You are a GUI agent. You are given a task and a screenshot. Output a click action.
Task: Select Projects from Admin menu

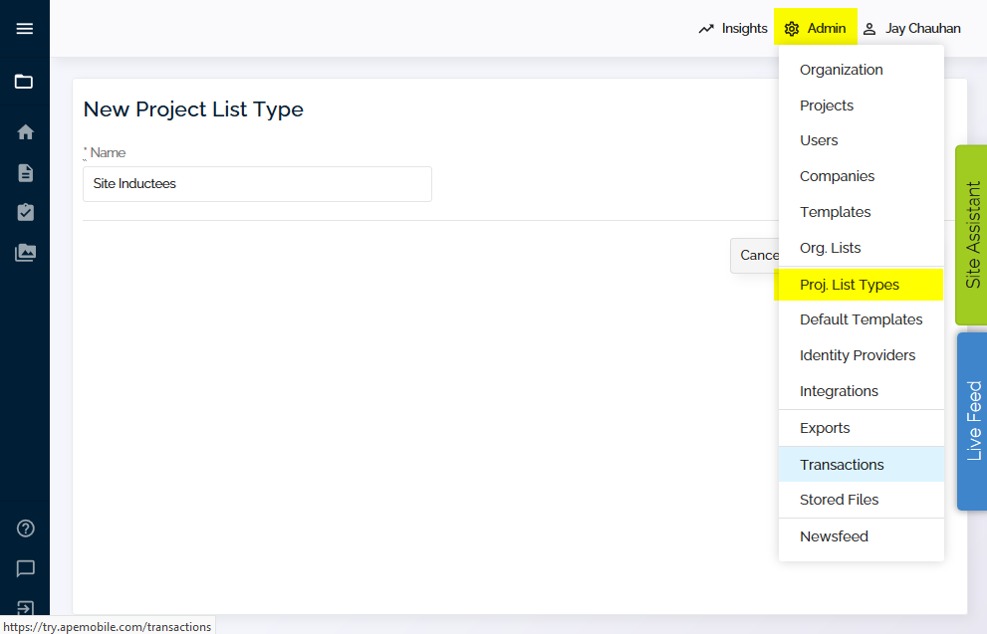tap(862, 106)
